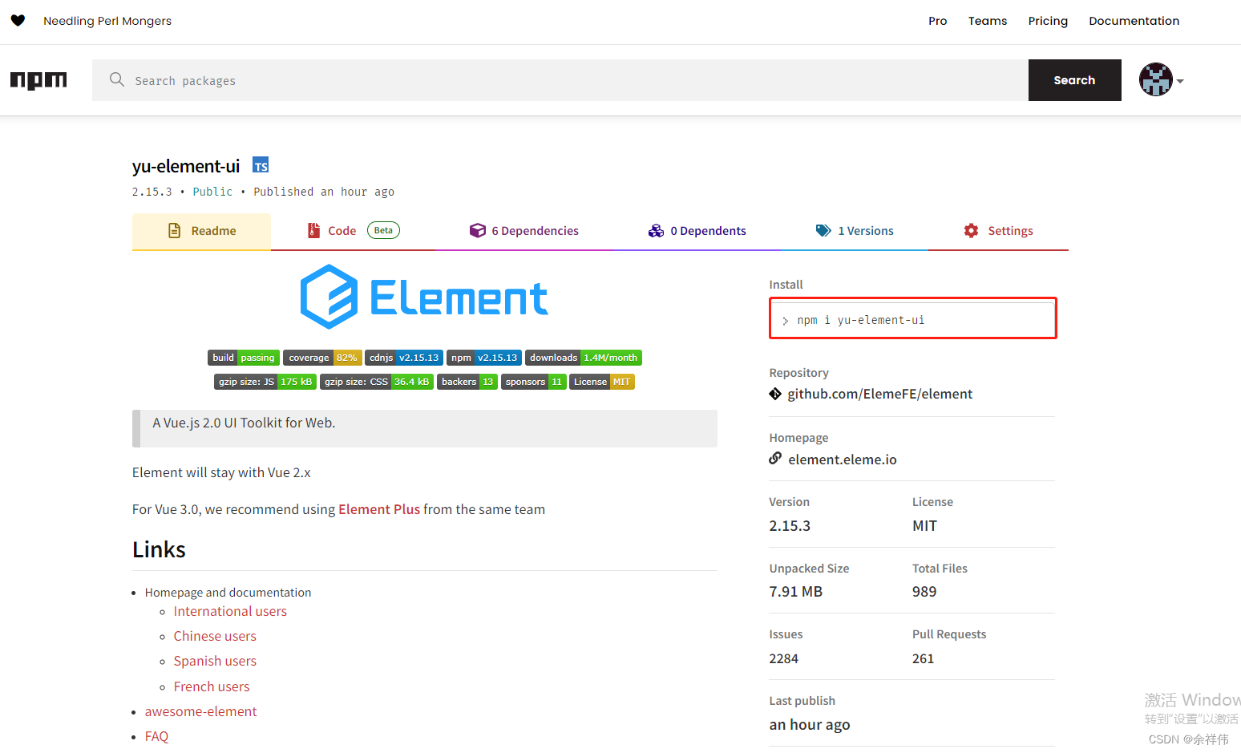Click the Beta label badge
Viewport: 1241px width, 753px height.
tap(383, 230)
